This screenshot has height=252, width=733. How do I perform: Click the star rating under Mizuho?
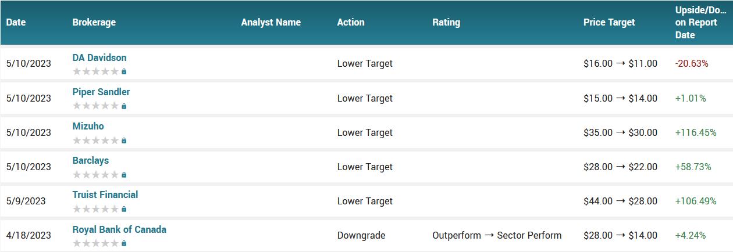tap(96, 141)
